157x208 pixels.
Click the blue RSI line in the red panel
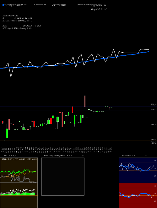coord(135,195)
